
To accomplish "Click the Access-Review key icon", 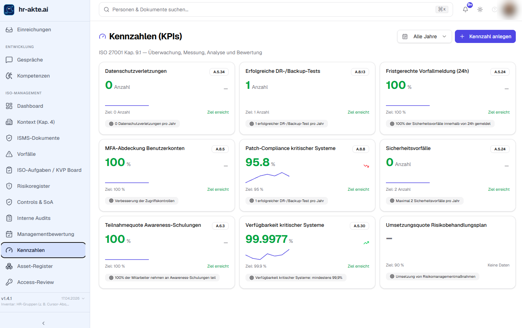I will click(x=9, y=282).
